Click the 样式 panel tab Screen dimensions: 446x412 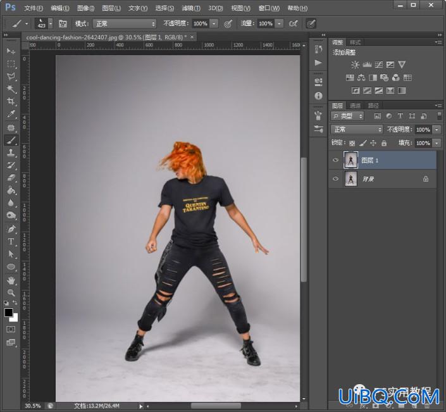coord(356,42)
